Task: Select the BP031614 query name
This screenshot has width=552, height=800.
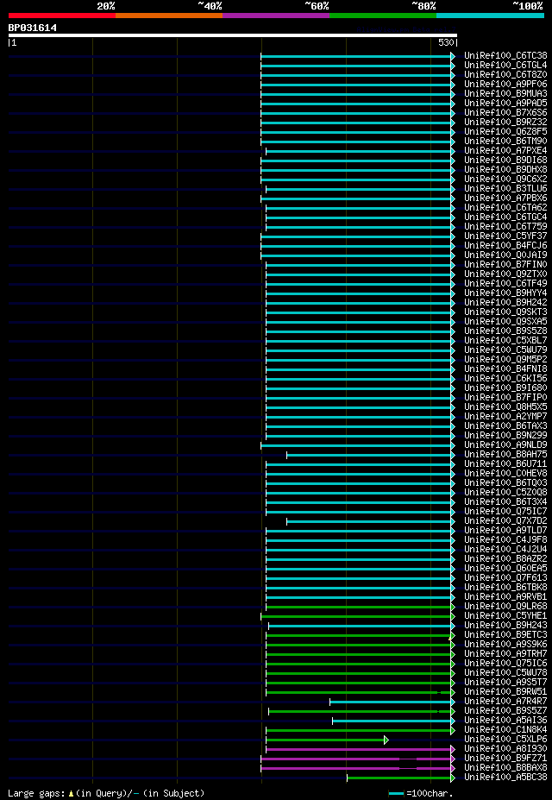Action: pyautogui.click(x=32, y=28)
